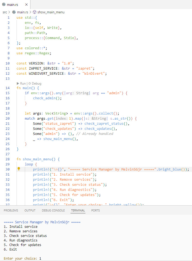Activate the TERMINAL panel tab

(x=78, y=210)
